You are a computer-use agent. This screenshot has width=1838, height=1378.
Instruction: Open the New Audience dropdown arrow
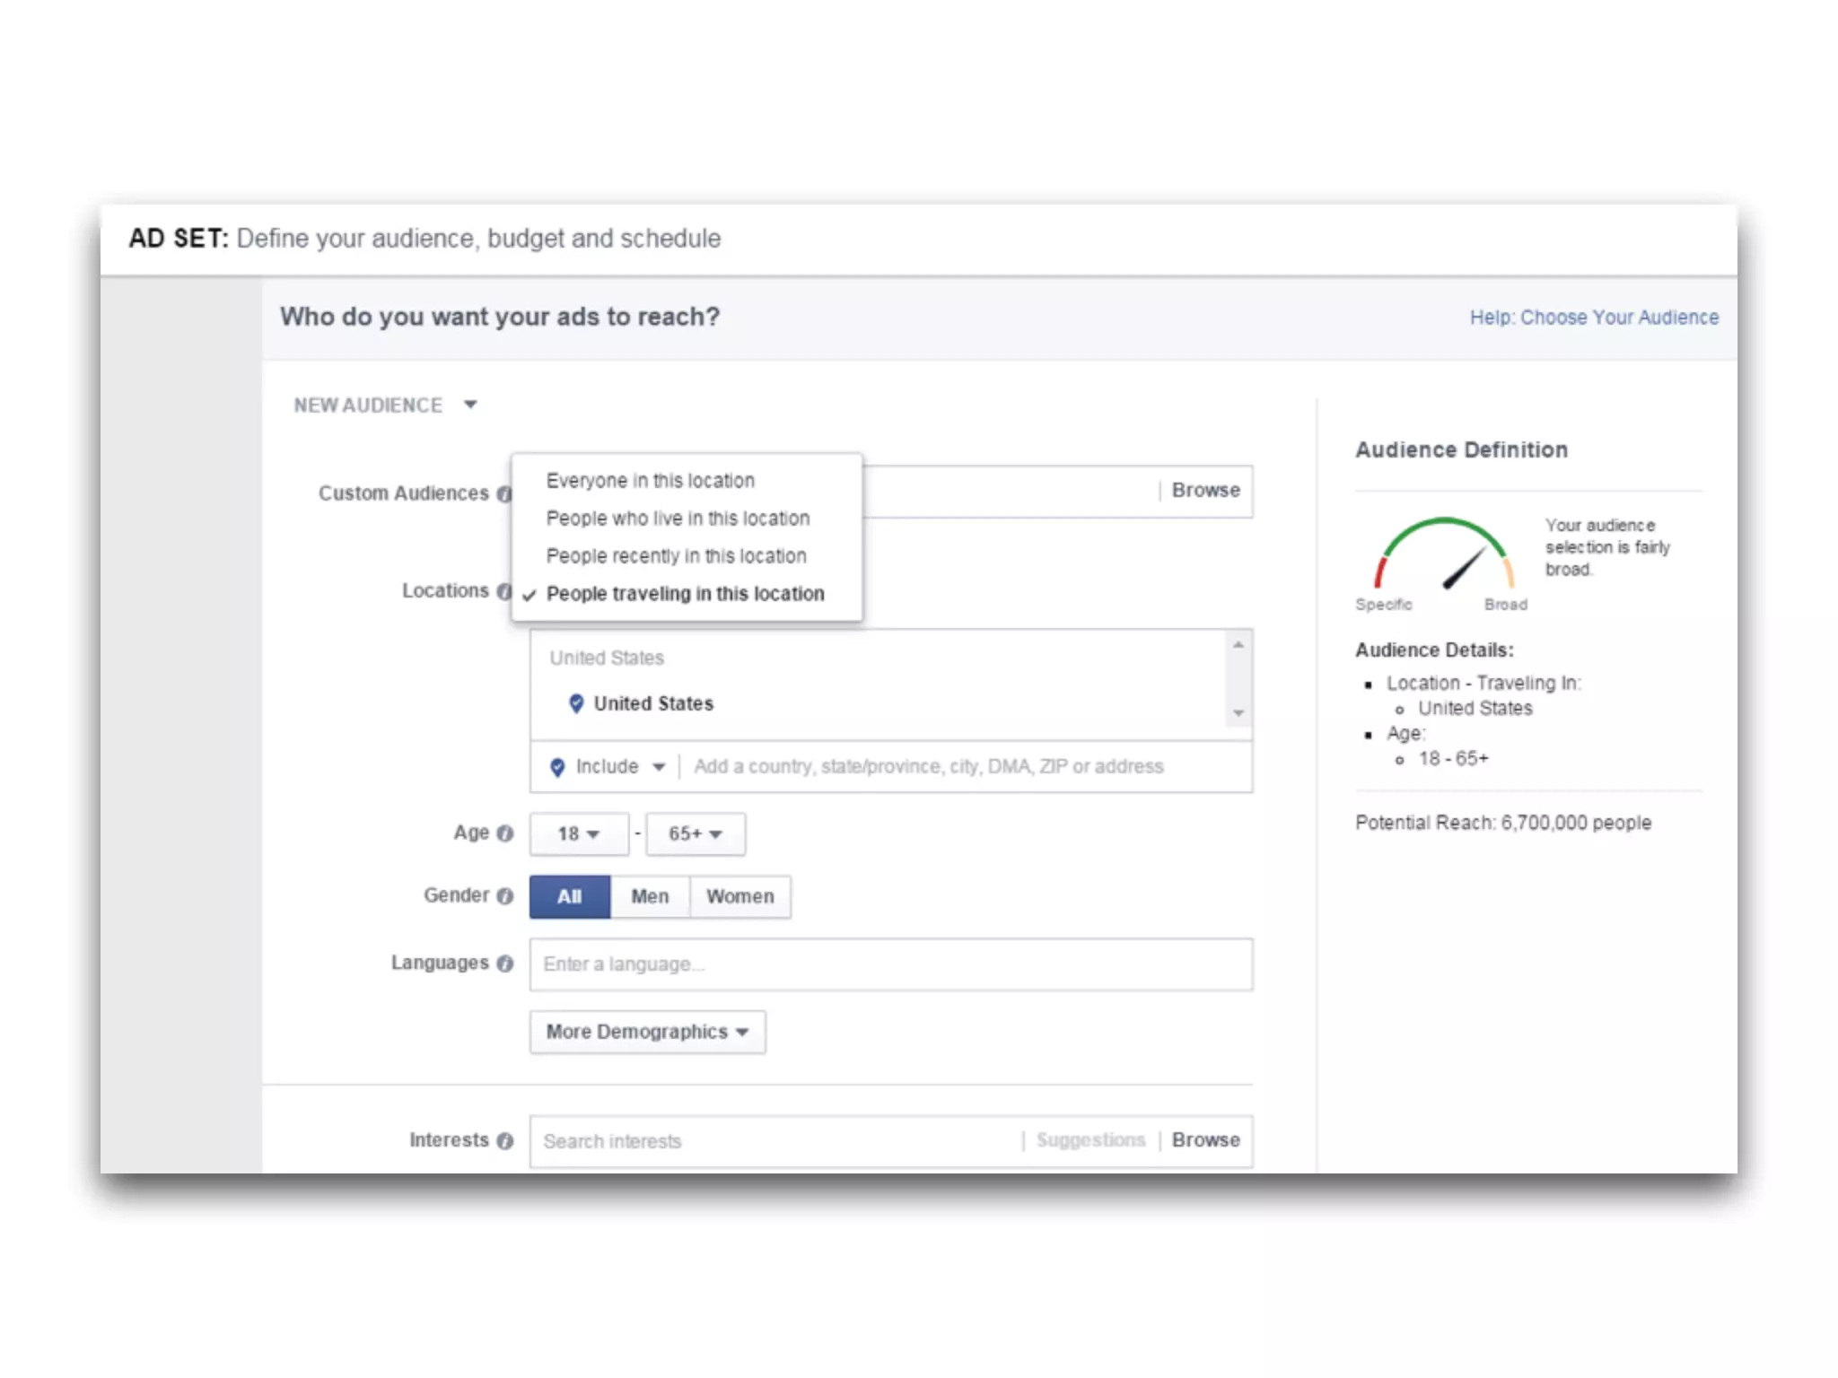(x=470, y=405)
